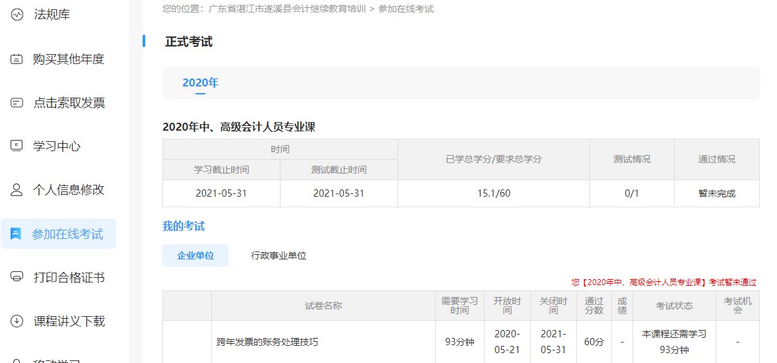Click the 学习中心 monitor icon

17,146
